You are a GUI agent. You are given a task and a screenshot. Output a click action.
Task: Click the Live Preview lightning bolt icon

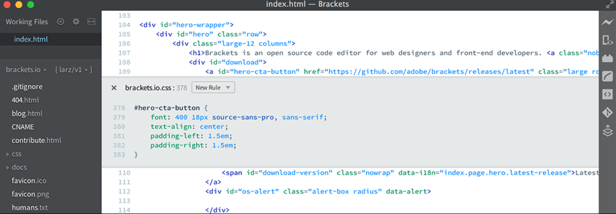click(x=607, y=22)
